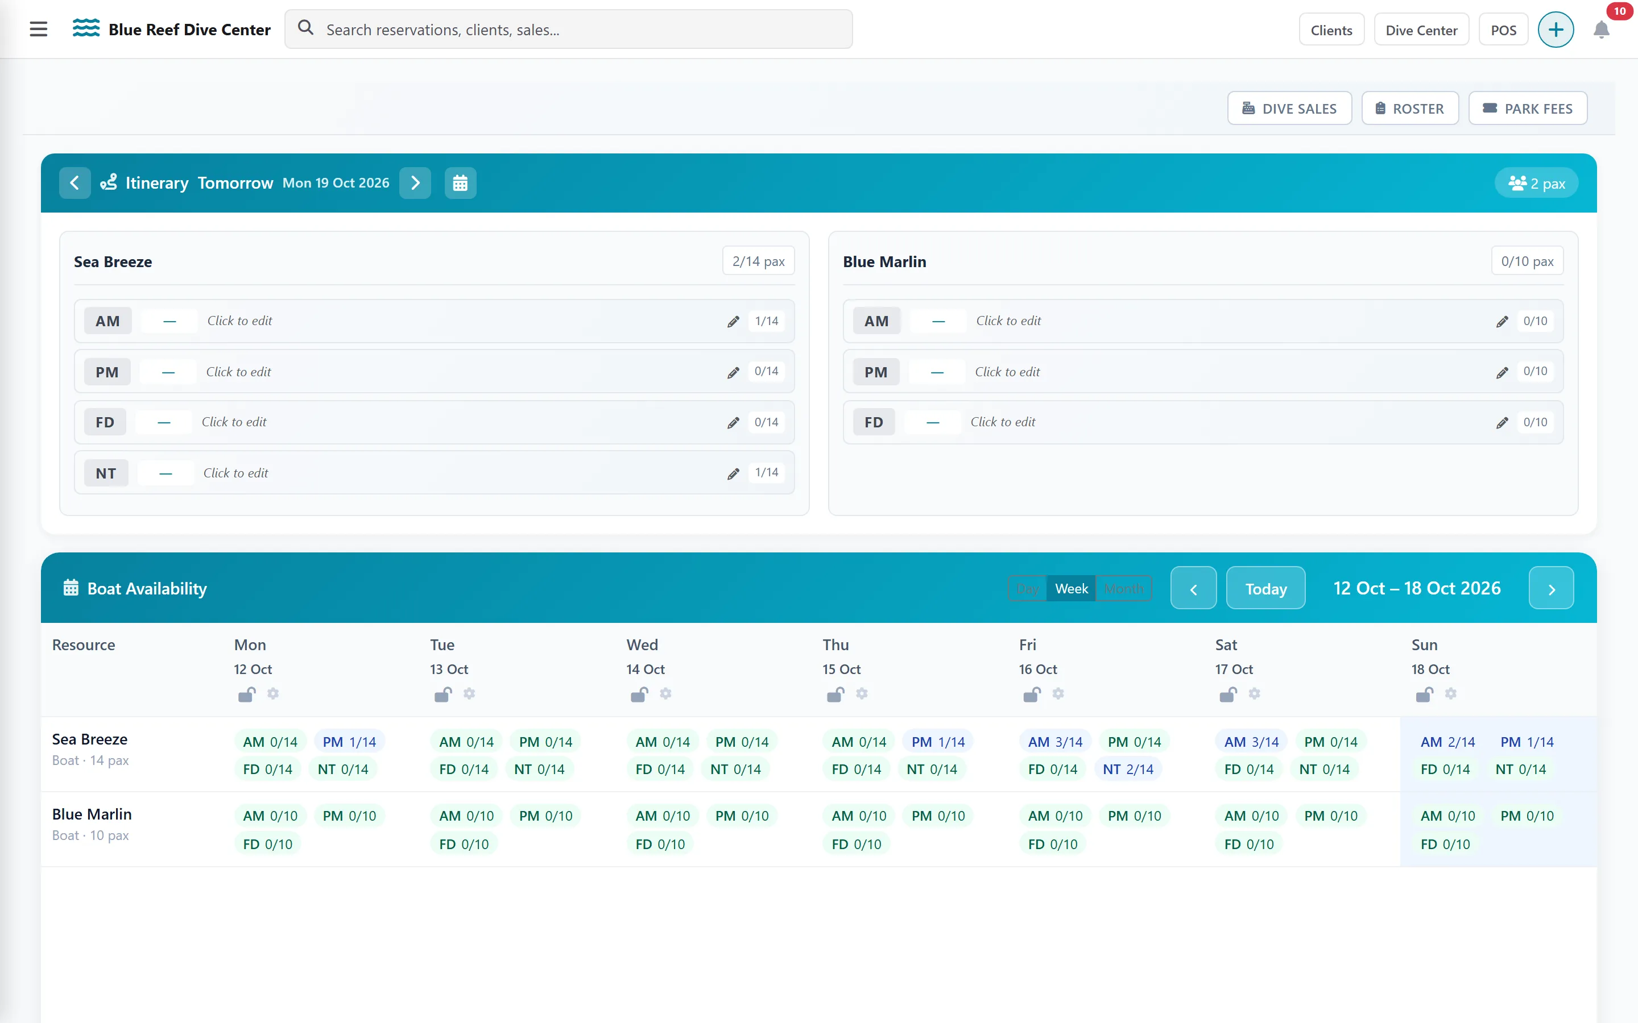Click the notifications bell icon

pos(1601,30)
